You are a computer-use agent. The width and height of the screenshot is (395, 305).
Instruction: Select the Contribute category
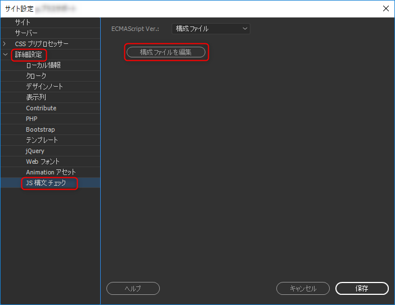click(x=41, y=108)
